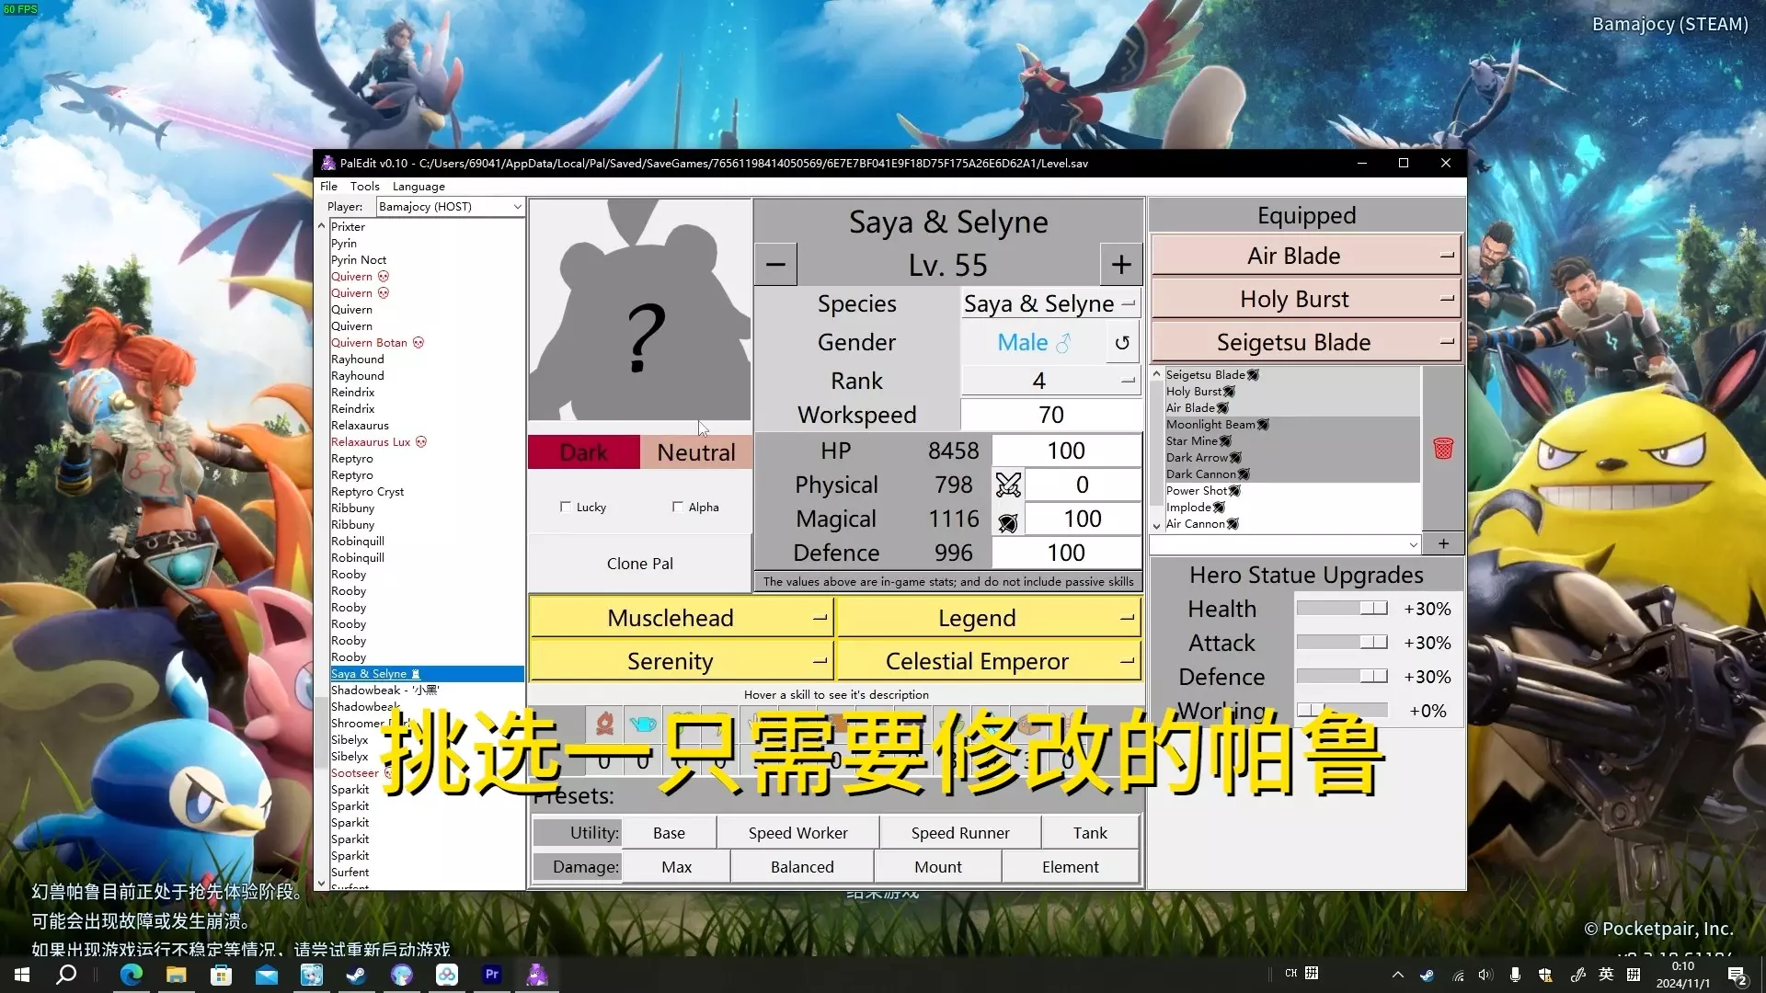
Task: Open Steam from the taskbar
Action: 356,975
